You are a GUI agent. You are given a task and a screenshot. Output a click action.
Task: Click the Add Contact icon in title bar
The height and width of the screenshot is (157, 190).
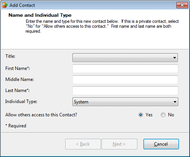(5, 5)
